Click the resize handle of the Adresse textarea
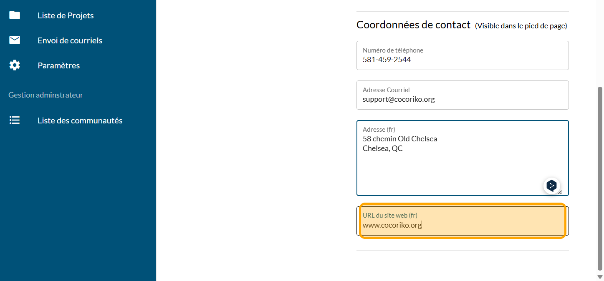 560,192
